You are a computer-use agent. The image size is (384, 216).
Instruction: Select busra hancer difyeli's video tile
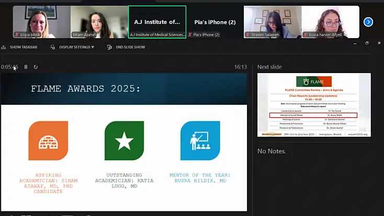click(330, 22)
